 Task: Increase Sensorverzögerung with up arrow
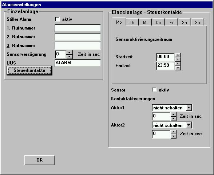coord(69,52)
